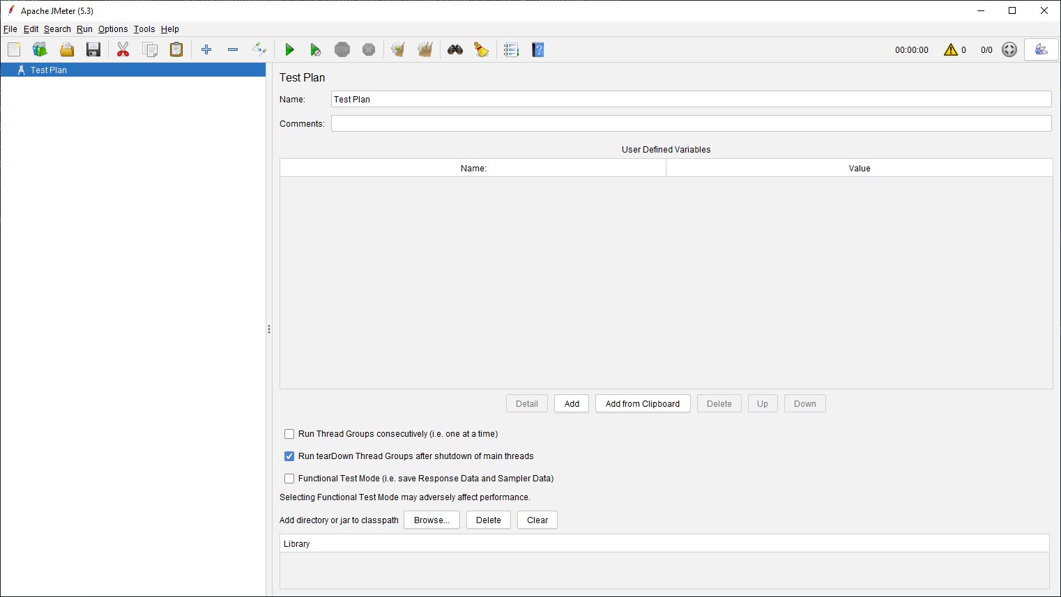Uncheck Run tearDown Thread Groups checkbox

coord(289,456)
